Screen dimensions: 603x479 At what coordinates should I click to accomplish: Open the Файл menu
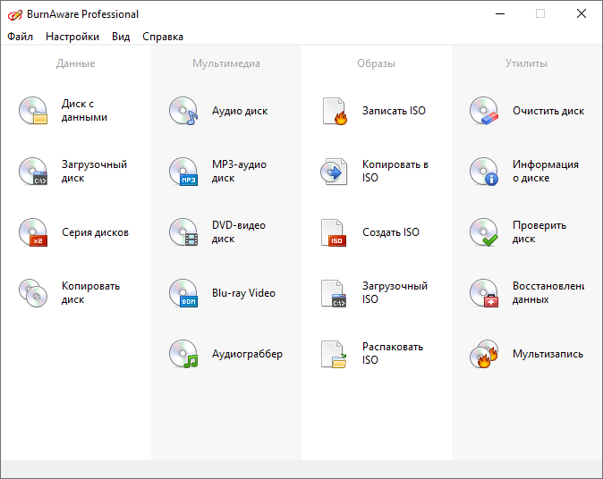(20, 37)
